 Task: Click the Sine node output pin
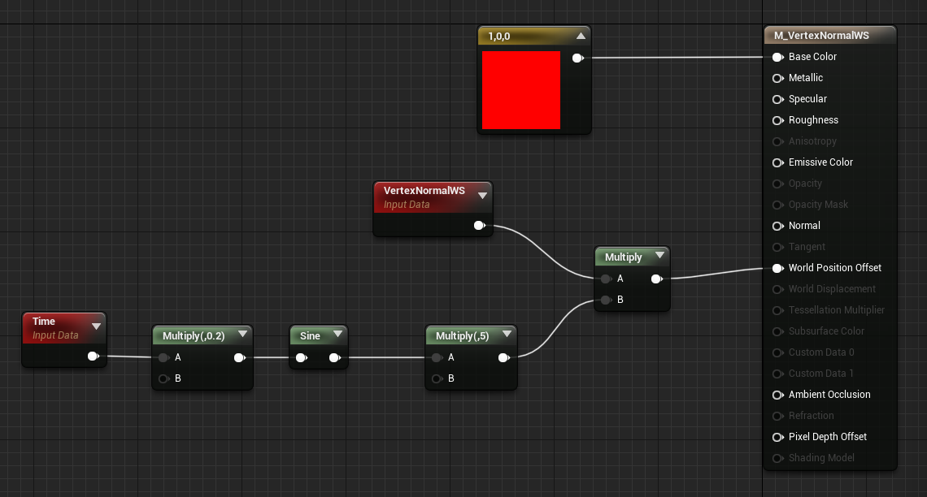click(336, 357)
